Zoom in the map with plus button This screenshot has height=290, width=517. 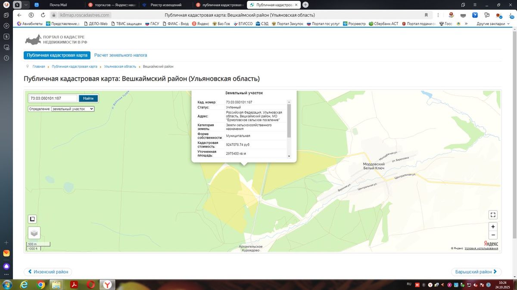493,226
